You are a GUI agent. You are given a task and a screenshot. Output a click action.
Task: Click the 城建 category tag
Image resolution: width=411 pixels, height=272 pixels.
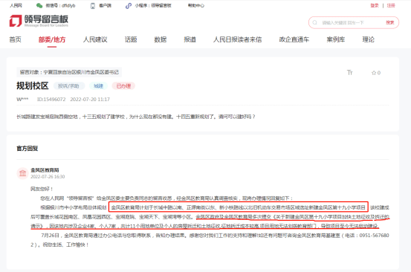98,86
